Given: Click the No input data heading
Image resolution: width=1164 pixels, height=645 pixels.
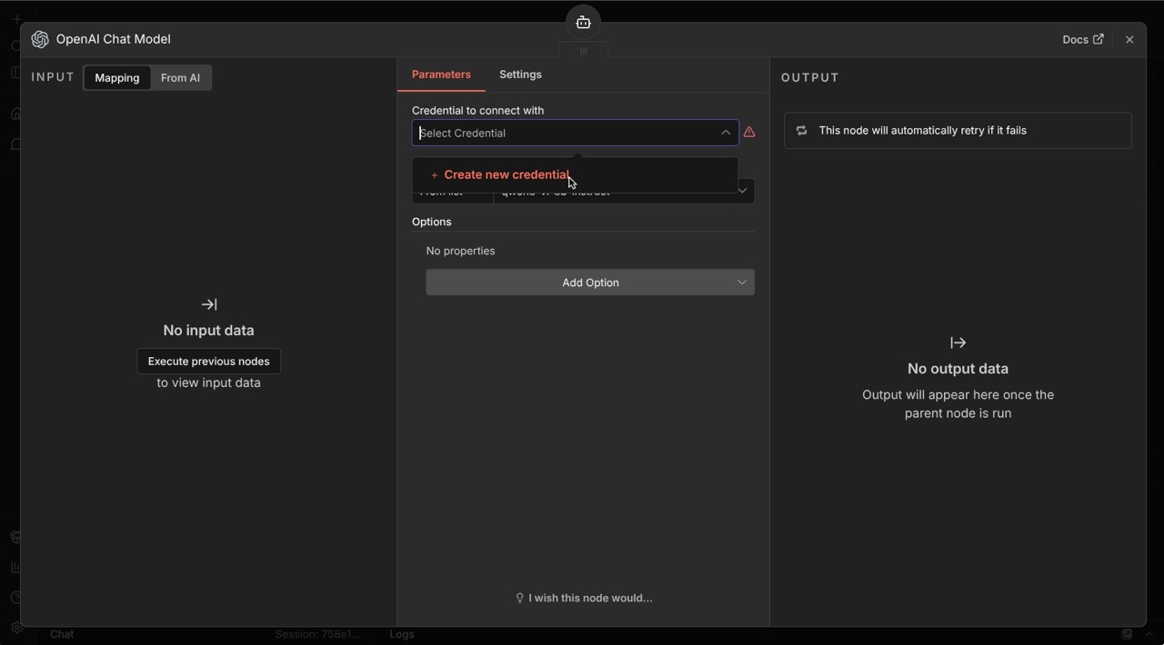Looking at the screenshot, I should pyautogui.click(x=209, y=331).
